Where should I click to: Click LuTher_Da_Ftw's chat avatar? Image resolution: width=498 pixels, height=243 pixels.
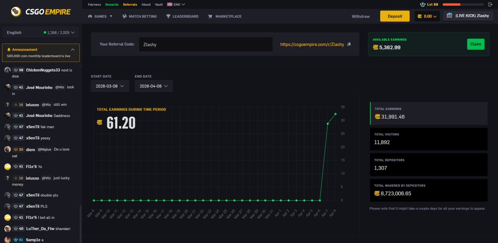[x=7, y=229]
